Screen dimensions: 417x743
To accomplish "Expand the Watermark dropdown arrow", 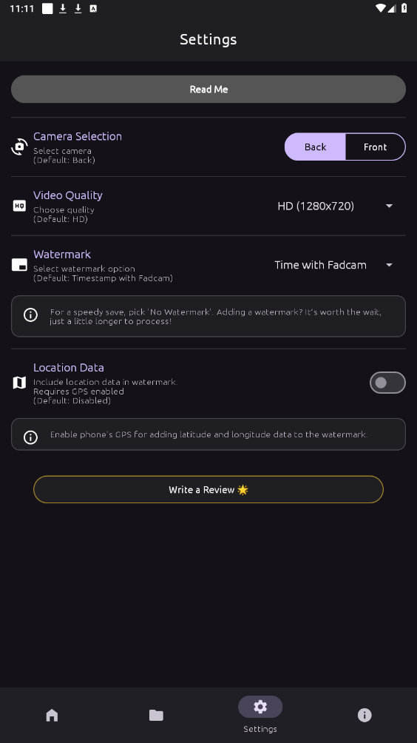I will [x=389, y=266].
